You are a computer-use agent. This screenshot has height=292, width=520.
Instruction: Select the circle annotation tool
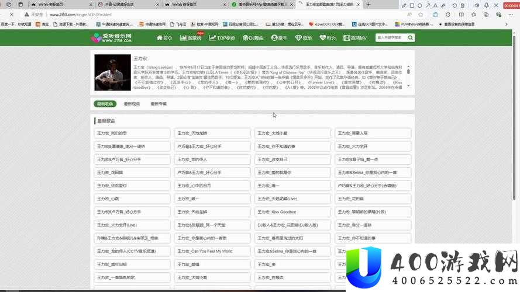tap(419, 5)
